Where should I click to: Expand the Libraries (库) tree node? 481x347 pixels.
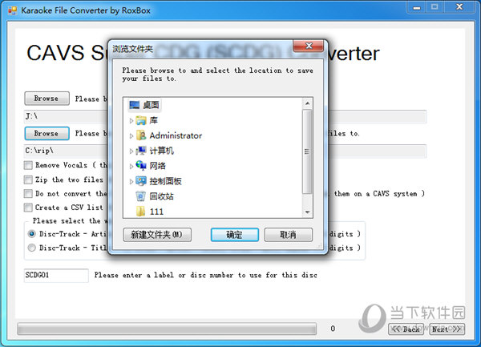click(x=131, y=121)
